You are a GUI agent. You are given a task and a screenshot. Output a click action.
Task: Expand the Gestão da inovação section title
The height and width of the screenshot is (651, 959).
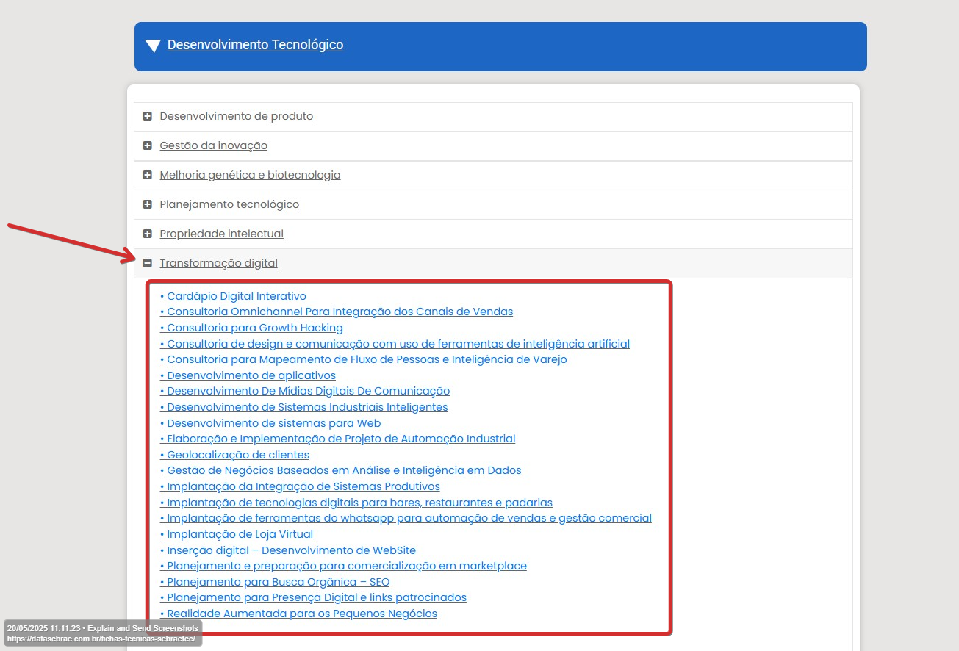(x=213, y=145)
